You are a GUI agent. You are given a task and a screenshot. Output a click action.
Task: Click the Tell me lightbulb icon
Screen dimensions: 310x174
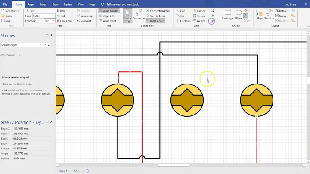coord(102,4)
